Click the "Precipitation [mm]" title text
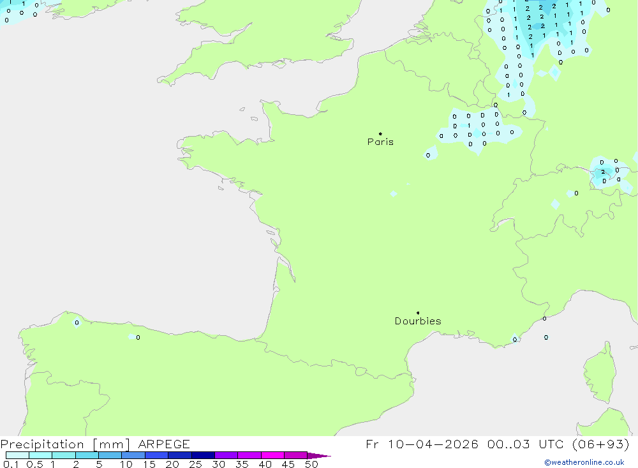638x468 pixels. [x=66, y=444]
